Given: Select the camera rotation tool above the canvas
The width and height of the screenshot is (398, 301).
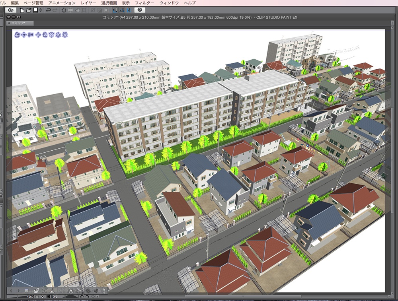Looking at the screenshot, I should [17, 35].
